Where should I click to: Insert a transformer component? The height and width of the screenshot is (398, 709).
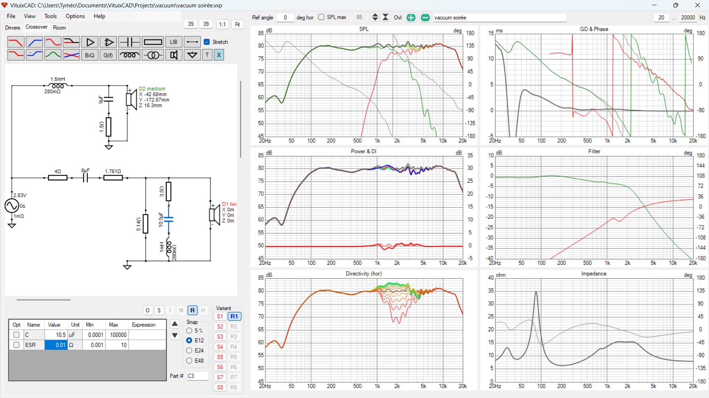pyautogui.click(x=153, y=55)
